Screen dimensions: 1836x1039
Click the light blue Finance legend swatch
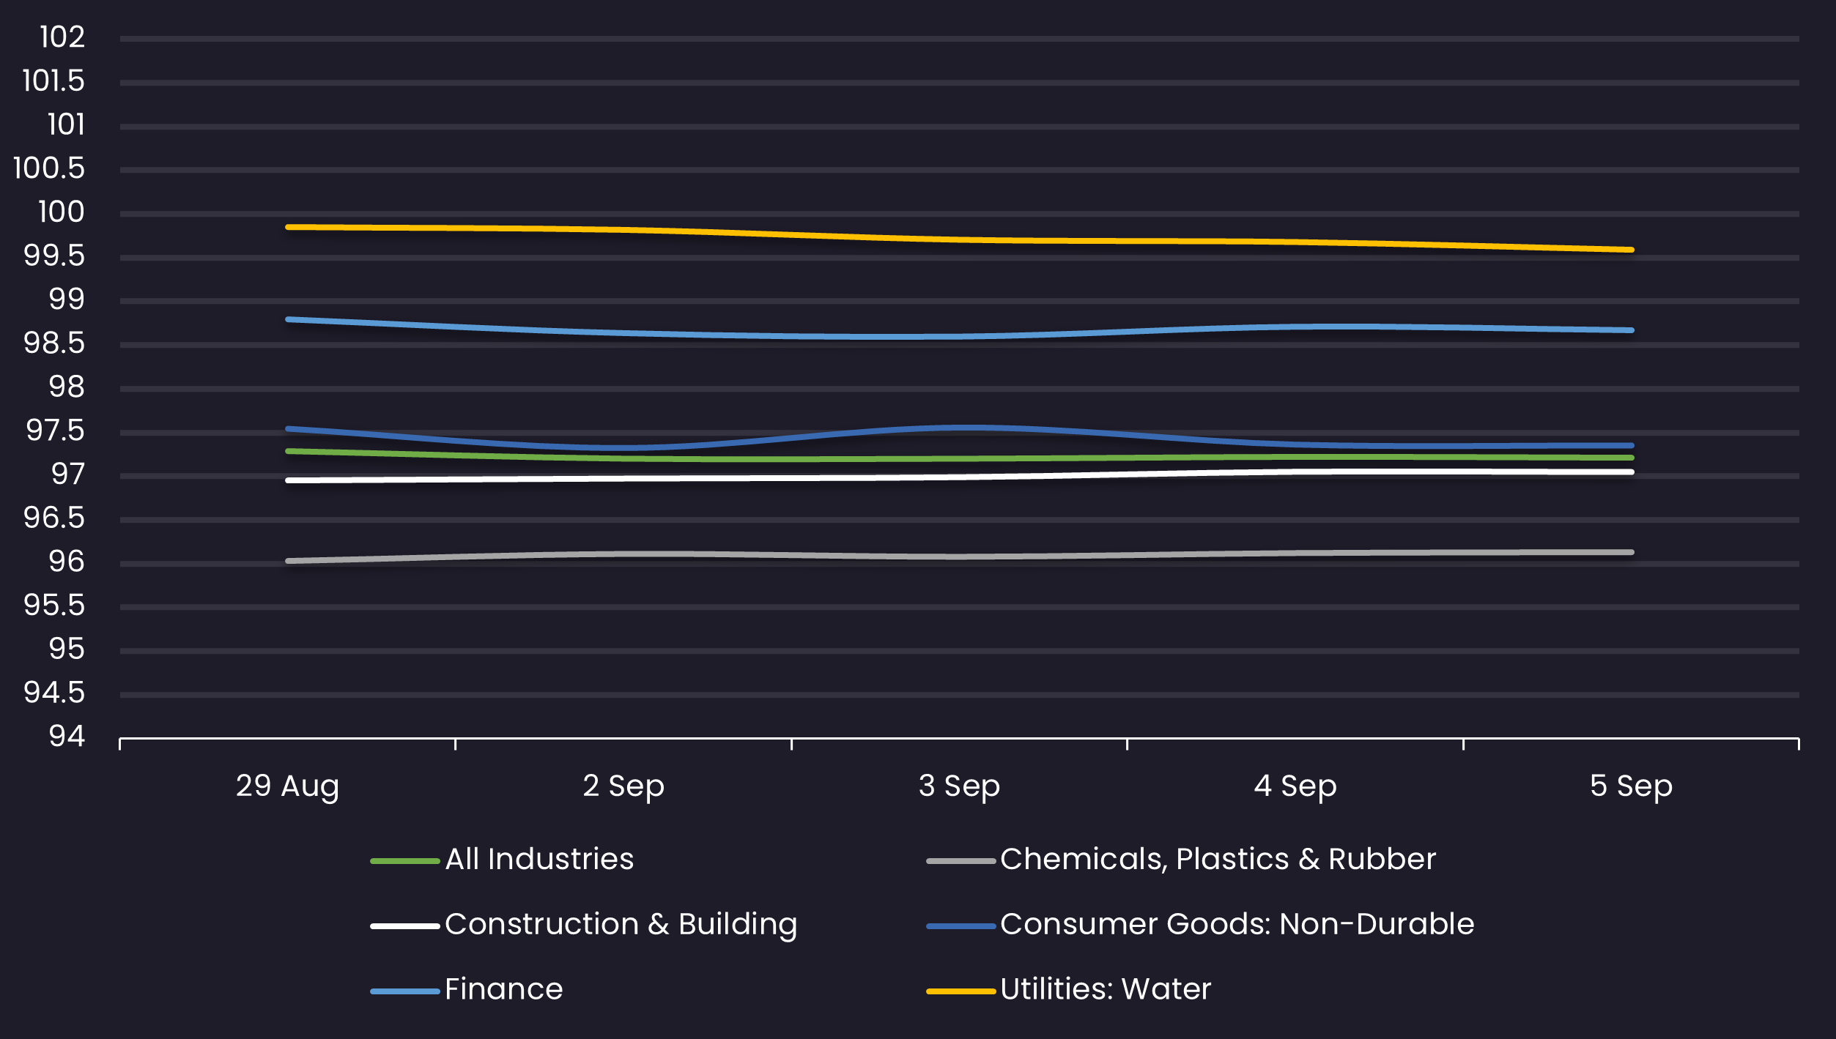tap(405, 991)
